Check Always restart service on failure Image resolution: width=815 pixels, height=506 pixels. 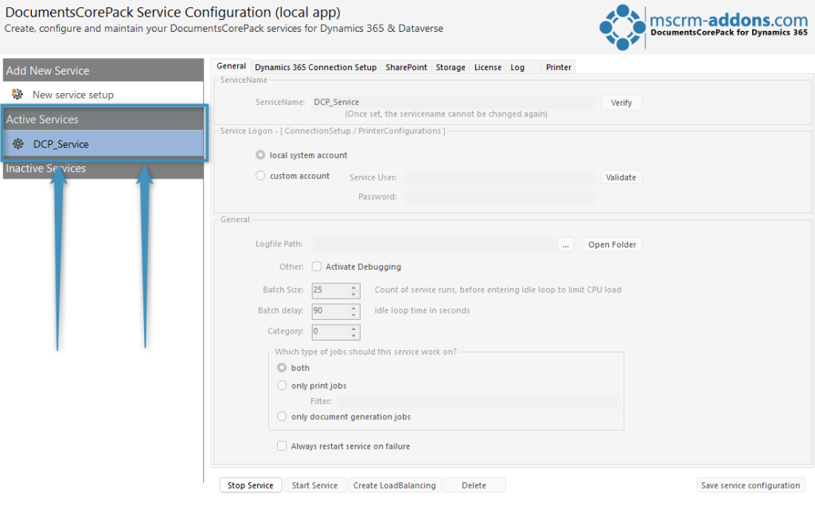[282, 446]
